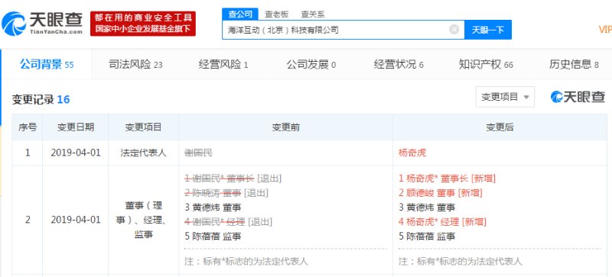This screenshot has height=277, width=612.
Task: Click 5 陈蓓蓓 监事 in 变更后 column
Action: point(427,236)
